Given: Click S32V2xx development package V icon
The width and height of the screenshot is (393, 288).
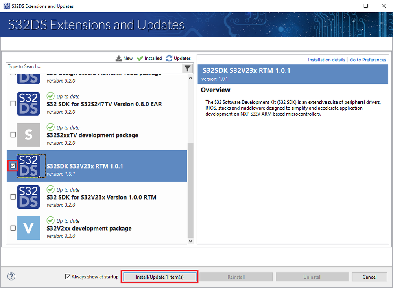Looking at the screenshot, I should (x=28, y=228).
